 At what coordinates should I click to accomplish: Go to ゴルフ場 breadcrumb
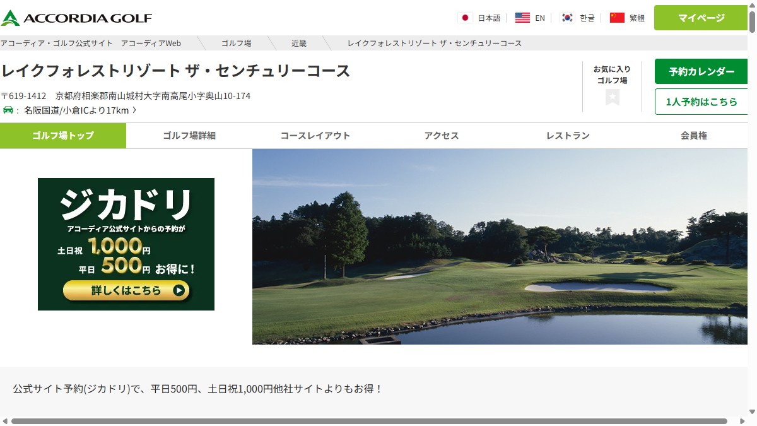pos(237,43)
